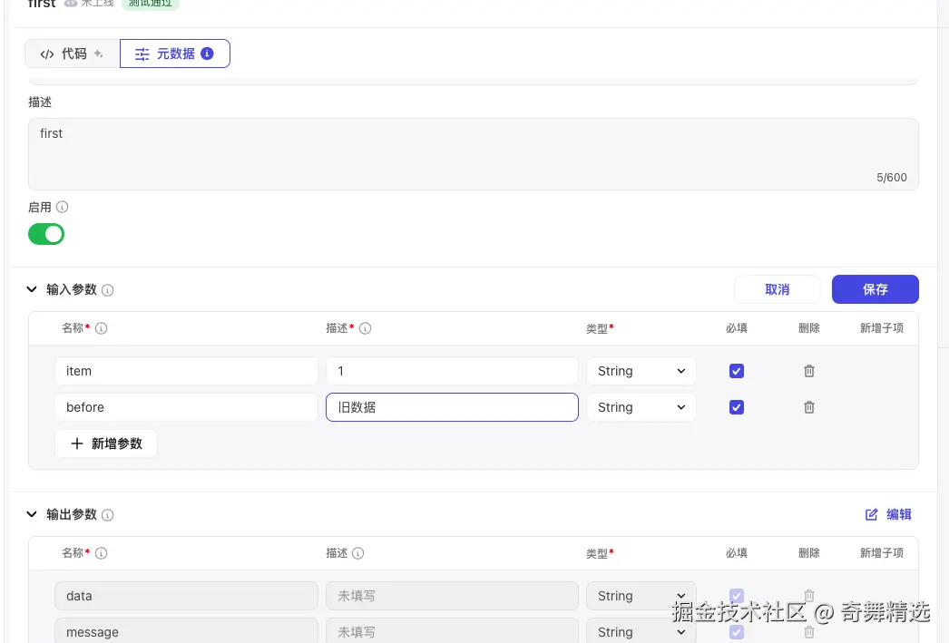This screenshot has width=949, height=643.
Task: Click the description field containing 旧数据
Action: coord(452,407)
